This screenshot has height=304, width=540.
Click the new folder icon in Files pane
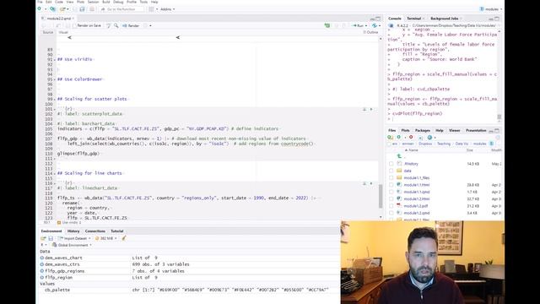[x=390, y=137]
